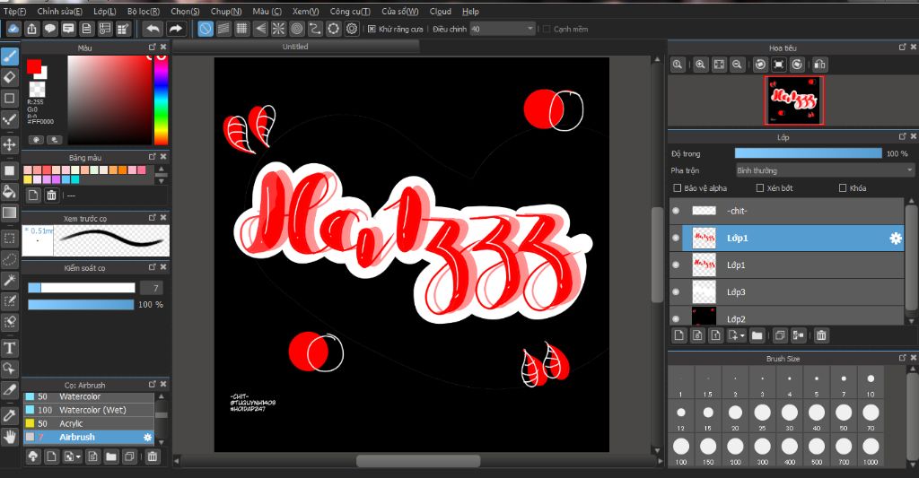
Task: Open snap settings gear in toolbar
Action: [352, 29]
